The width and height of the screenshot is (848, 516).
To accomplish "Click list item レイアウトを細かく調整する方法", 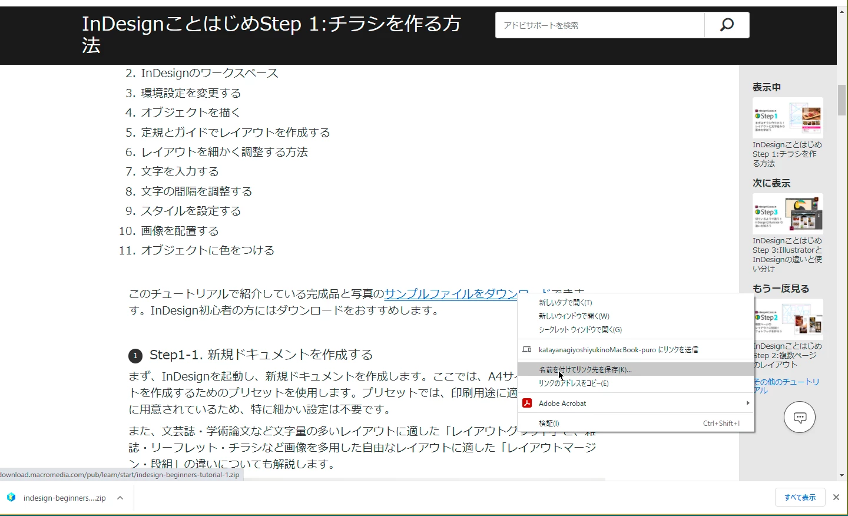I will [x=224, y=152].
